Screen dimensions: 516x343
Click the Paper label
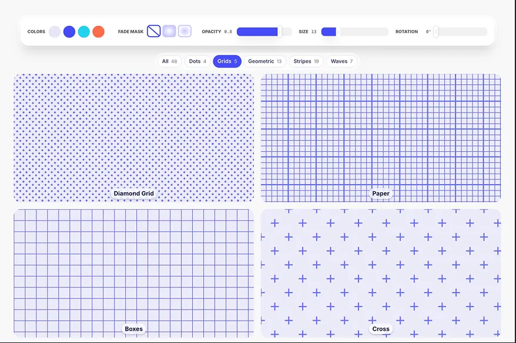(381, 193)
